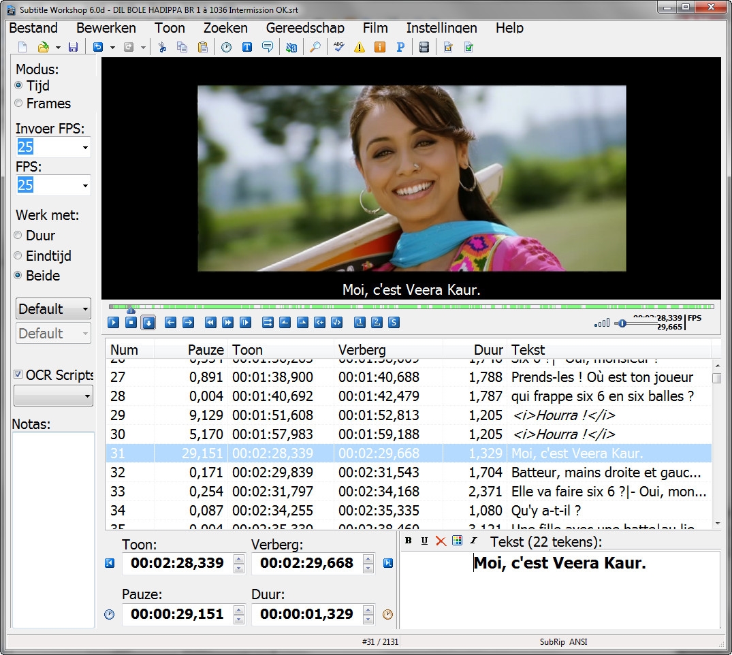Open the magnifier Search icon in toolbar
Viewport: 732px width, 655px height.
(315, 47)
